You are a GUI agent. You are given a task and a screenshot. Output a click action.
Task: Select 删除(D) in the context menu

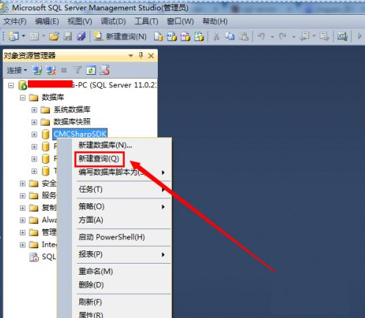pos(91,285)
